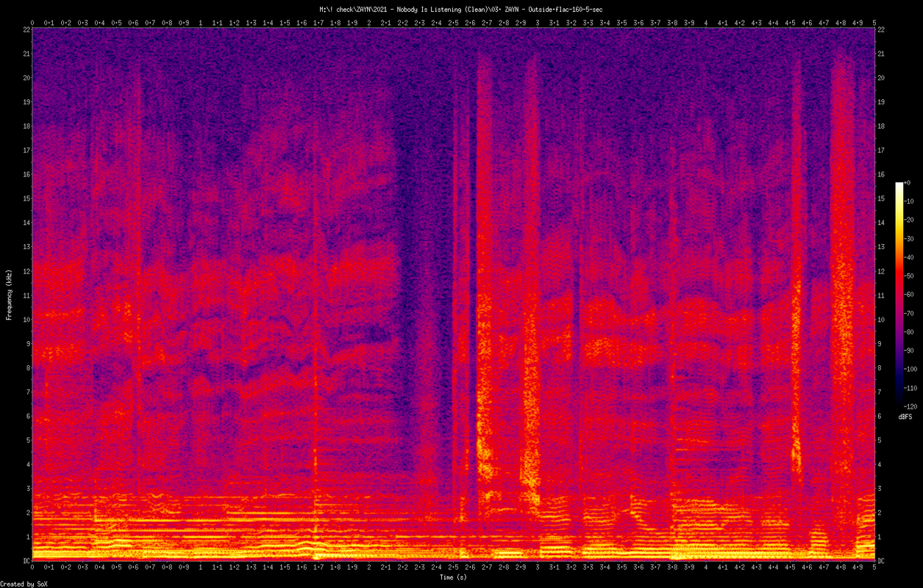Viewport: 923px width, 588px height.
Task: Click the "4" tick on the bottom time axis
Action: click(x=706, y=568)
